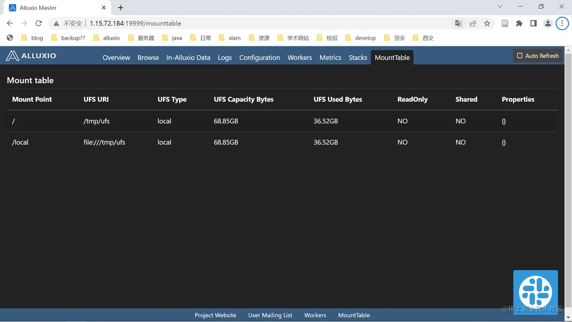Close the Alluxio Master tab
Screen dimensions: 572x322
(104, 8)
